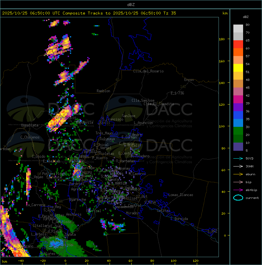Click the Anchoris map label
Viewport: 262px width, 265px height.
pyautogui.click(x=74, y=214)
